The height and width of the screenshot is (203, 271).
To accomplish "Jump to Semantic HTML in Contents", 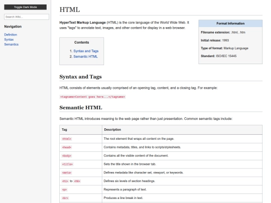I will (x=85, y=57).
